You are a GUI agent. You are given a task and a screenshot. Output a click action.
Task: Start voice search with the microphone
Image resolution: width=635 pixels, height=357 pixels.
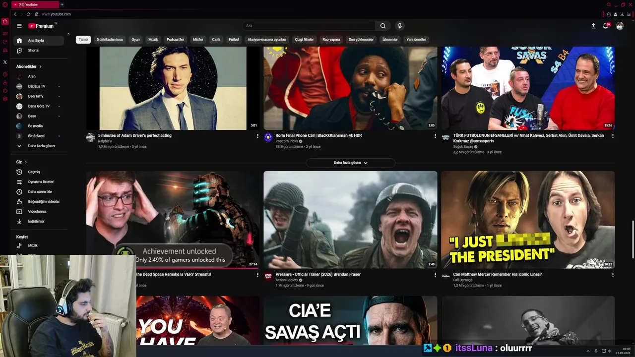(400, 26)
